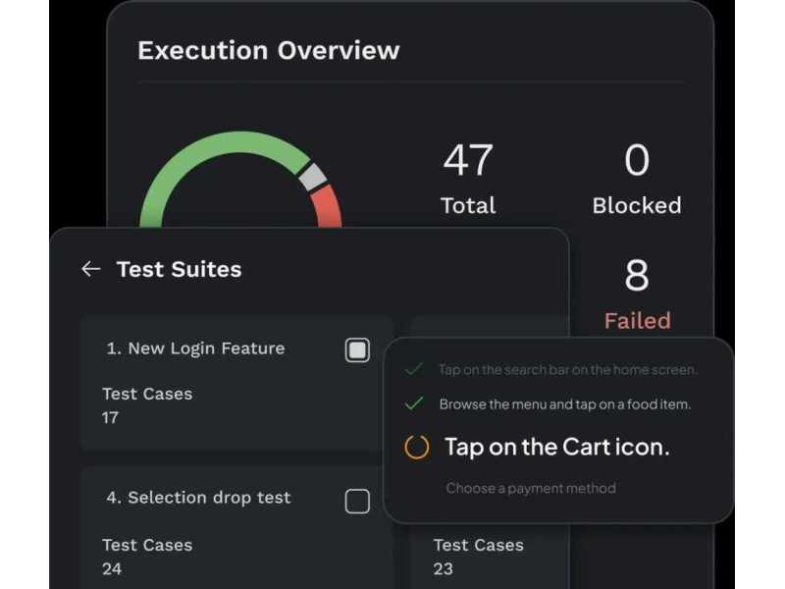Select the red segment of the donut chart
Viewport: 785px width, 589px height.
click(x=328, y=206)
